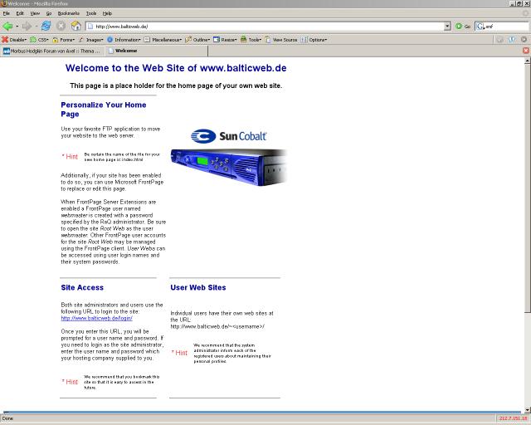Close the current tab with red X

525,51
